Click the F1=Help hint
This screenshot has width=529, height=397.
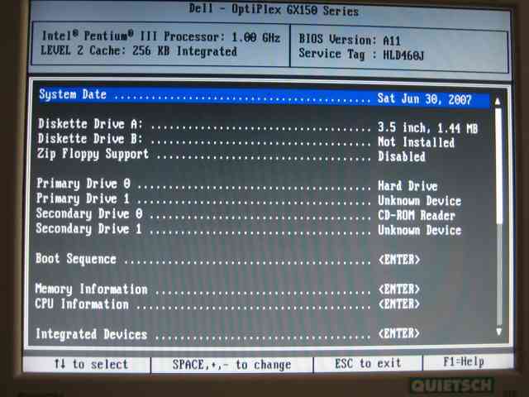pyautogui.click(x=464, y=362)
